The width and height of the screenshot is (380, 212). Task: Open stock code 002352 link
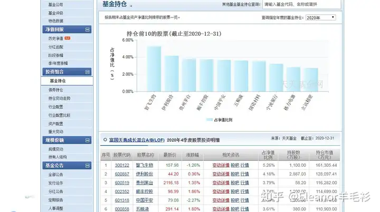click(x=122, y=191)
